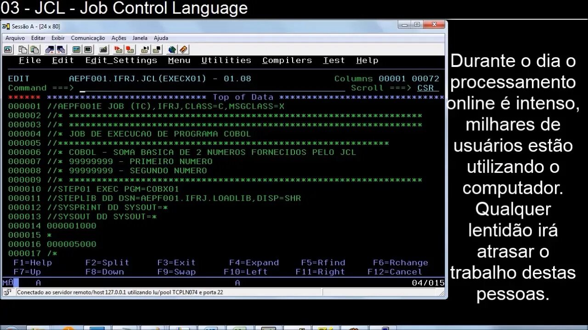Screen dimensions: 588x330
Task: Click the F6=Rchange function key label
Action: coord(401,263)
